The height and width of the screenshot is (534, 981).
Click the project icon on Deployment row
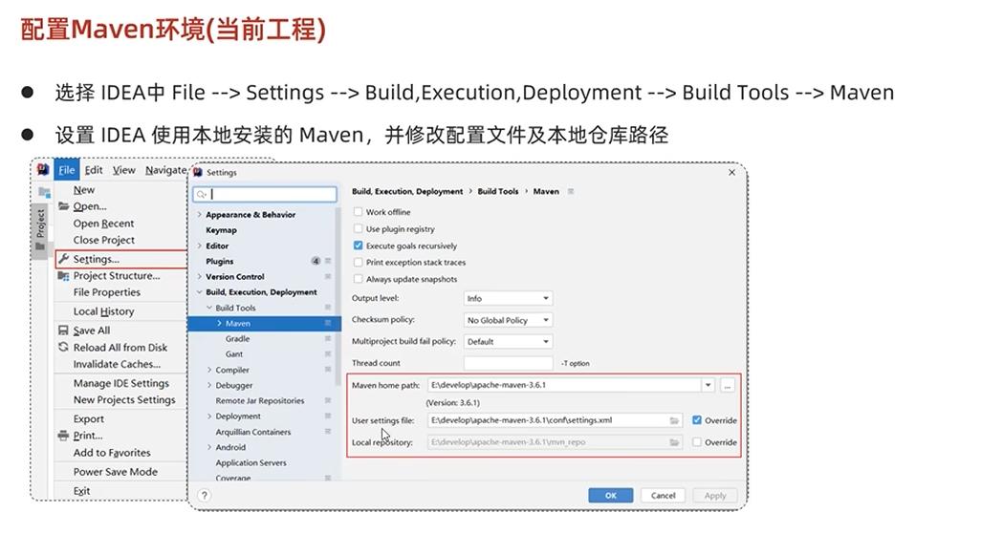tap(328, 416)
